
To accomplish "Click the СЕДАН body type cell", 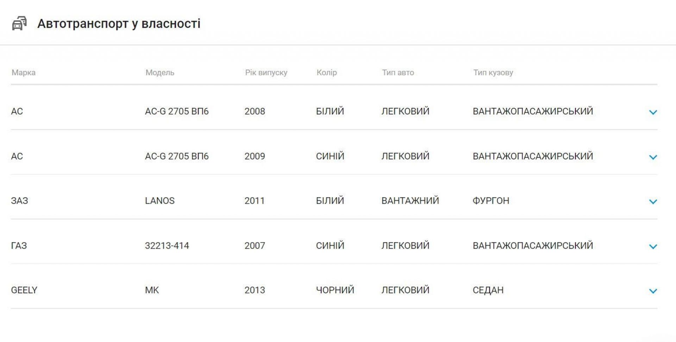I will (x=488, y=290).
